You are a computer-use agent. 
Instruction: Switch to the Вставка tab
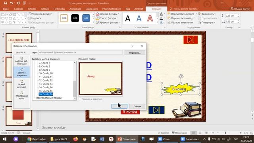click(32, 9)
